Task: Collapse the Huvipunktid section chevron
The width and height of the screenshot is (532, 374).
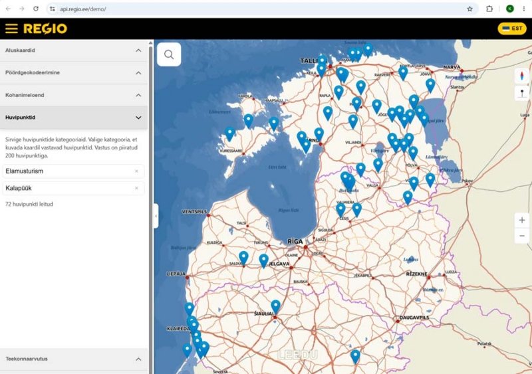Action: pyautogui.click(x=138, y=118)
